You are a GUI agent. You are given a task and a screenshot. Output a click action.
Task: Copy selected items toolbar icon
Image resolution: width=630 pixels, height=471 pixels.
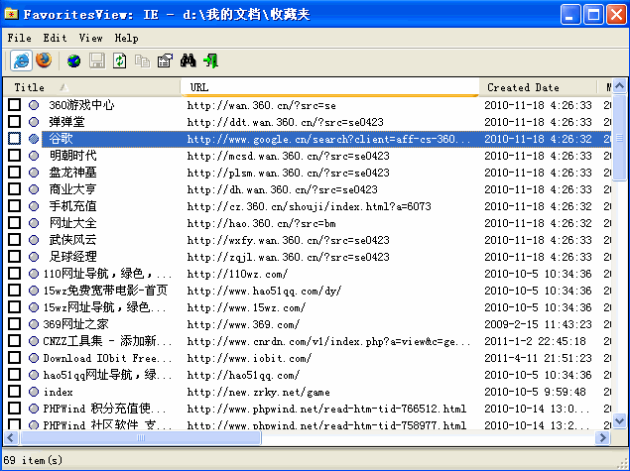pyautogui.click(x=142, y=61)
